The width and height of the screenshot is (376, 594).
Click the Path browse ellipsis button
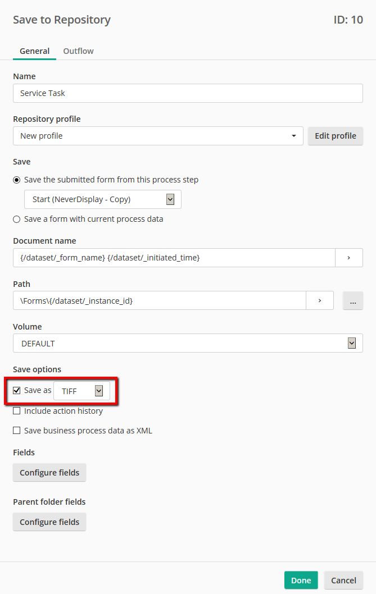[353, 301]
